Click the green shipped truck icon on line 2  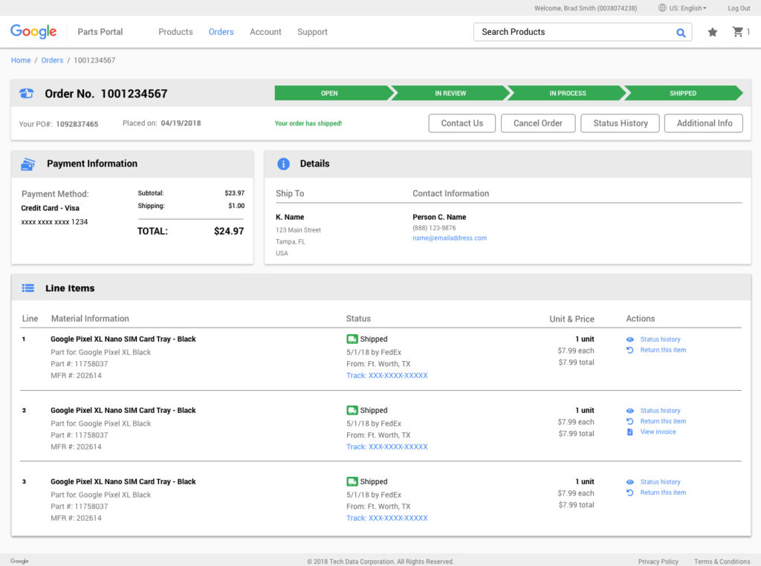(x=352, y=410)
